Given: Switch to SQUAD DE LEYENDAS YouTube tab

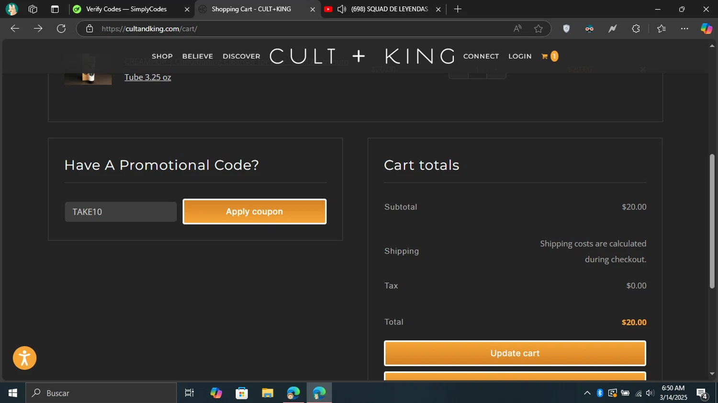Looking at the screenshot, I should pos(389,9).
